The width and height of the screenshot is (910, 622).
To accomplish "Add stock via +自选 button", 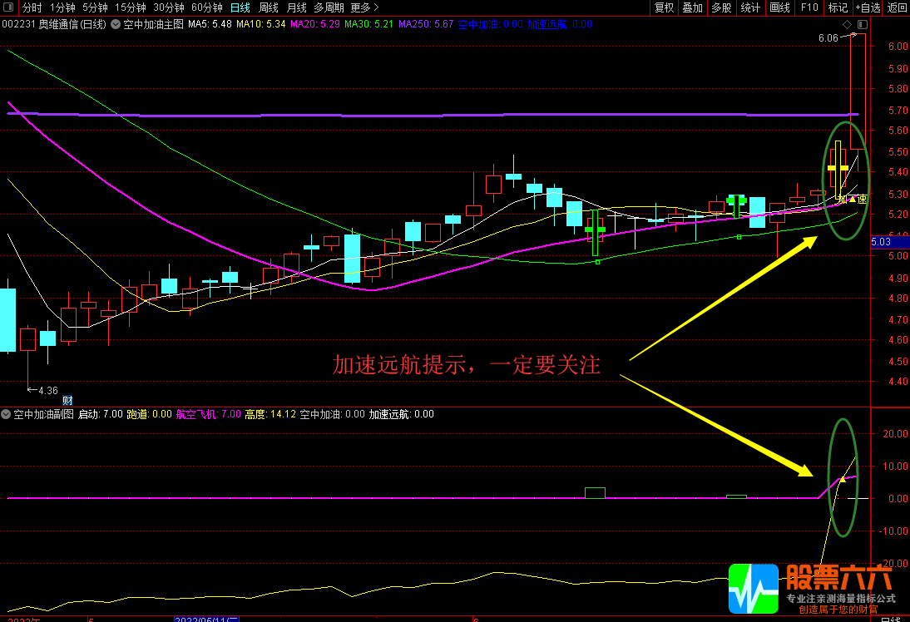I will click(867, 7).
